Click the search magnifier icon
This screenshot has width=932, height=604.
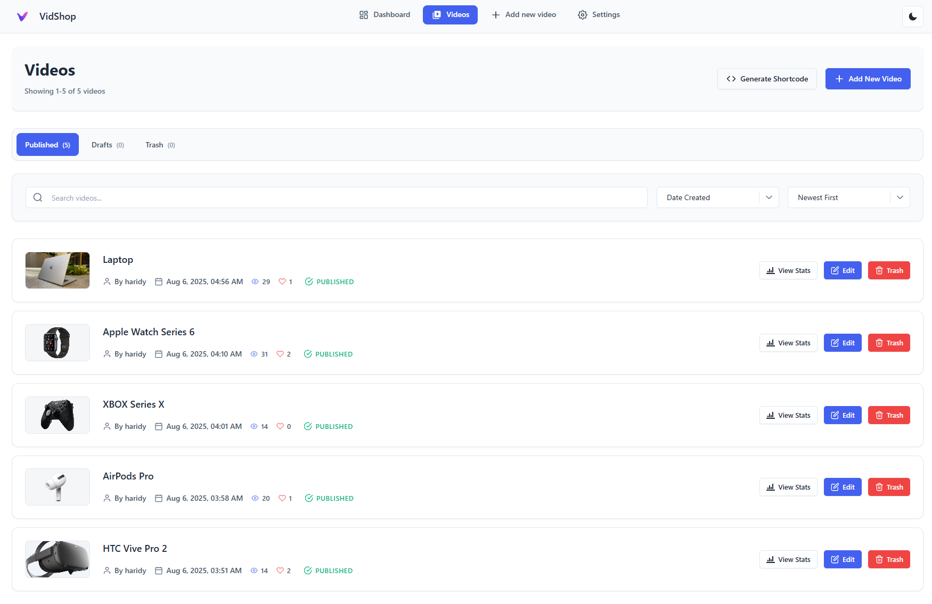coord(38,197)
